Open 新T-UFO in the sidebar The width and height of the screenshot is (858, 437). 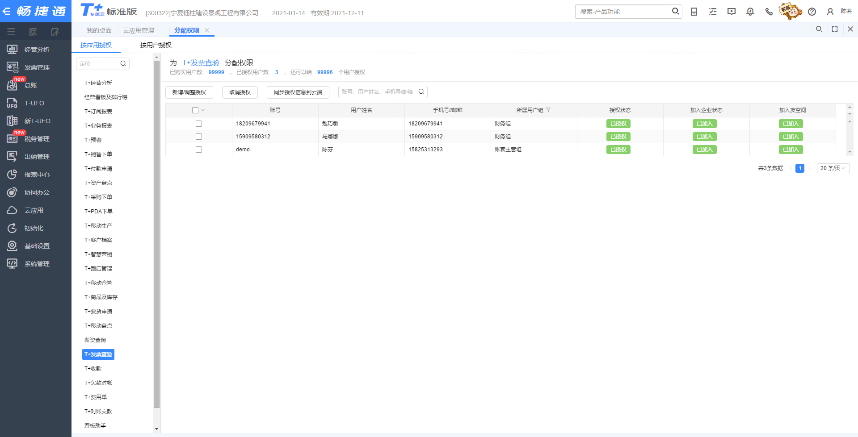37,121
